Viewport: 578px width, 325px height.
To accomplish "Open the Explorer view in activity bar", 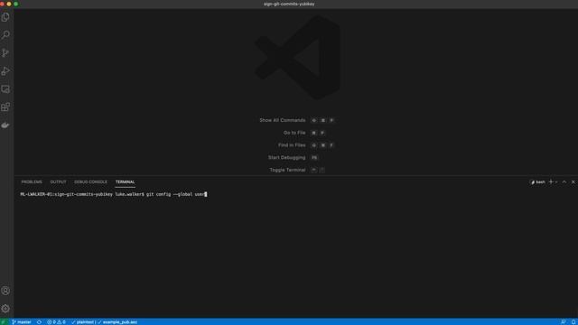I will 5,17.
